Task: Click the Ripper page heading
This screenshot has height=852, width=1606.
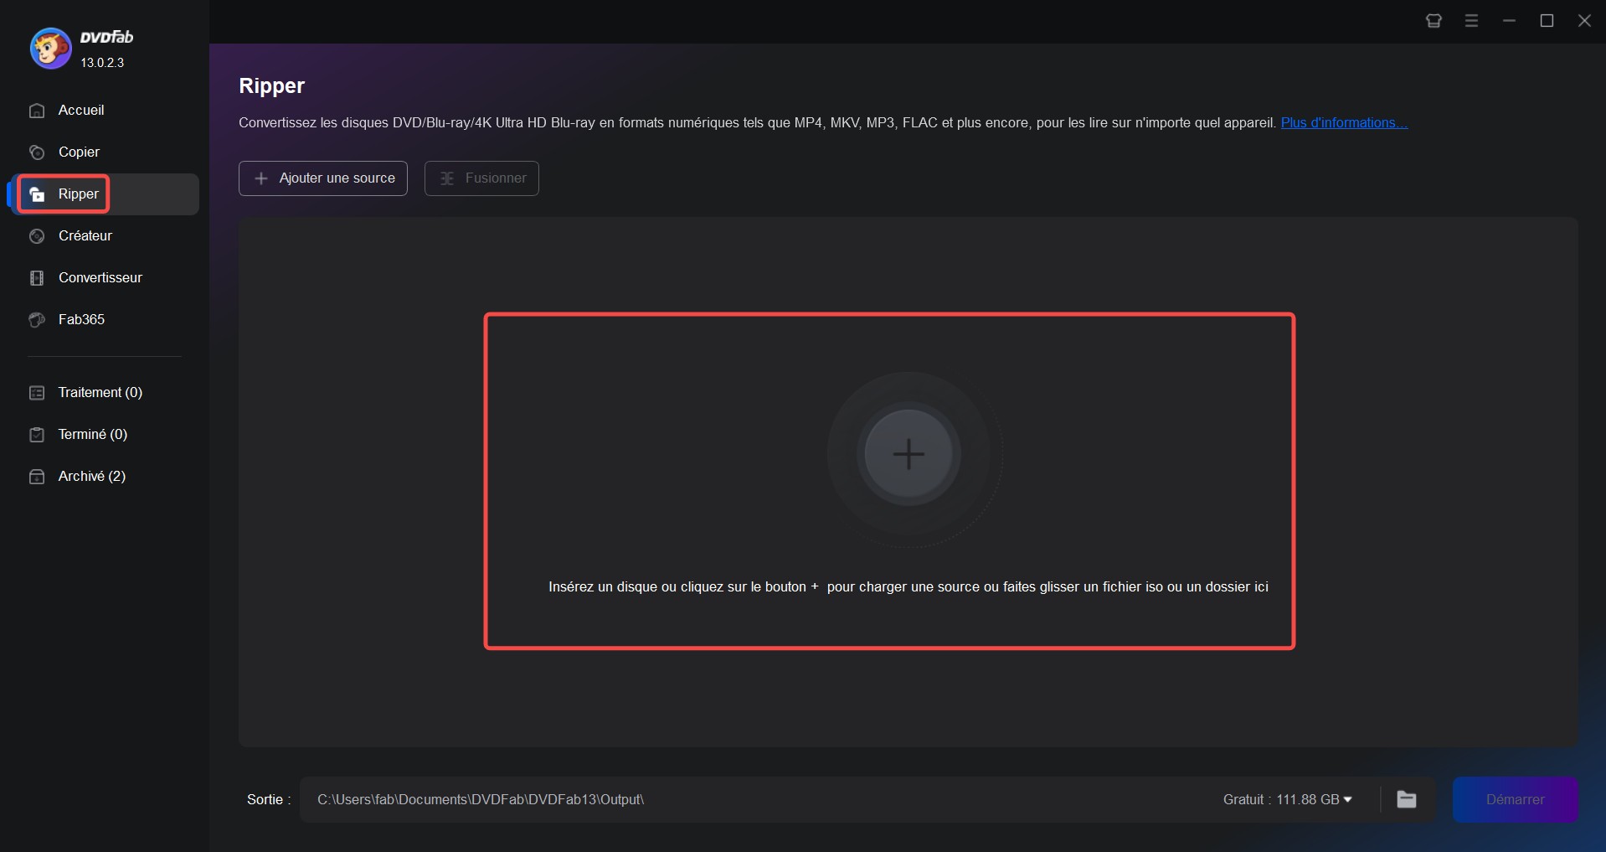Action: tap(271, 86)
